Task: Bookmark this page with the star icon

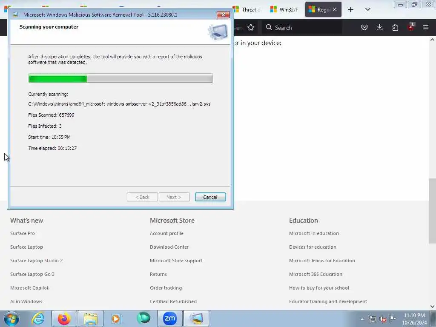Action: (251, 27)
